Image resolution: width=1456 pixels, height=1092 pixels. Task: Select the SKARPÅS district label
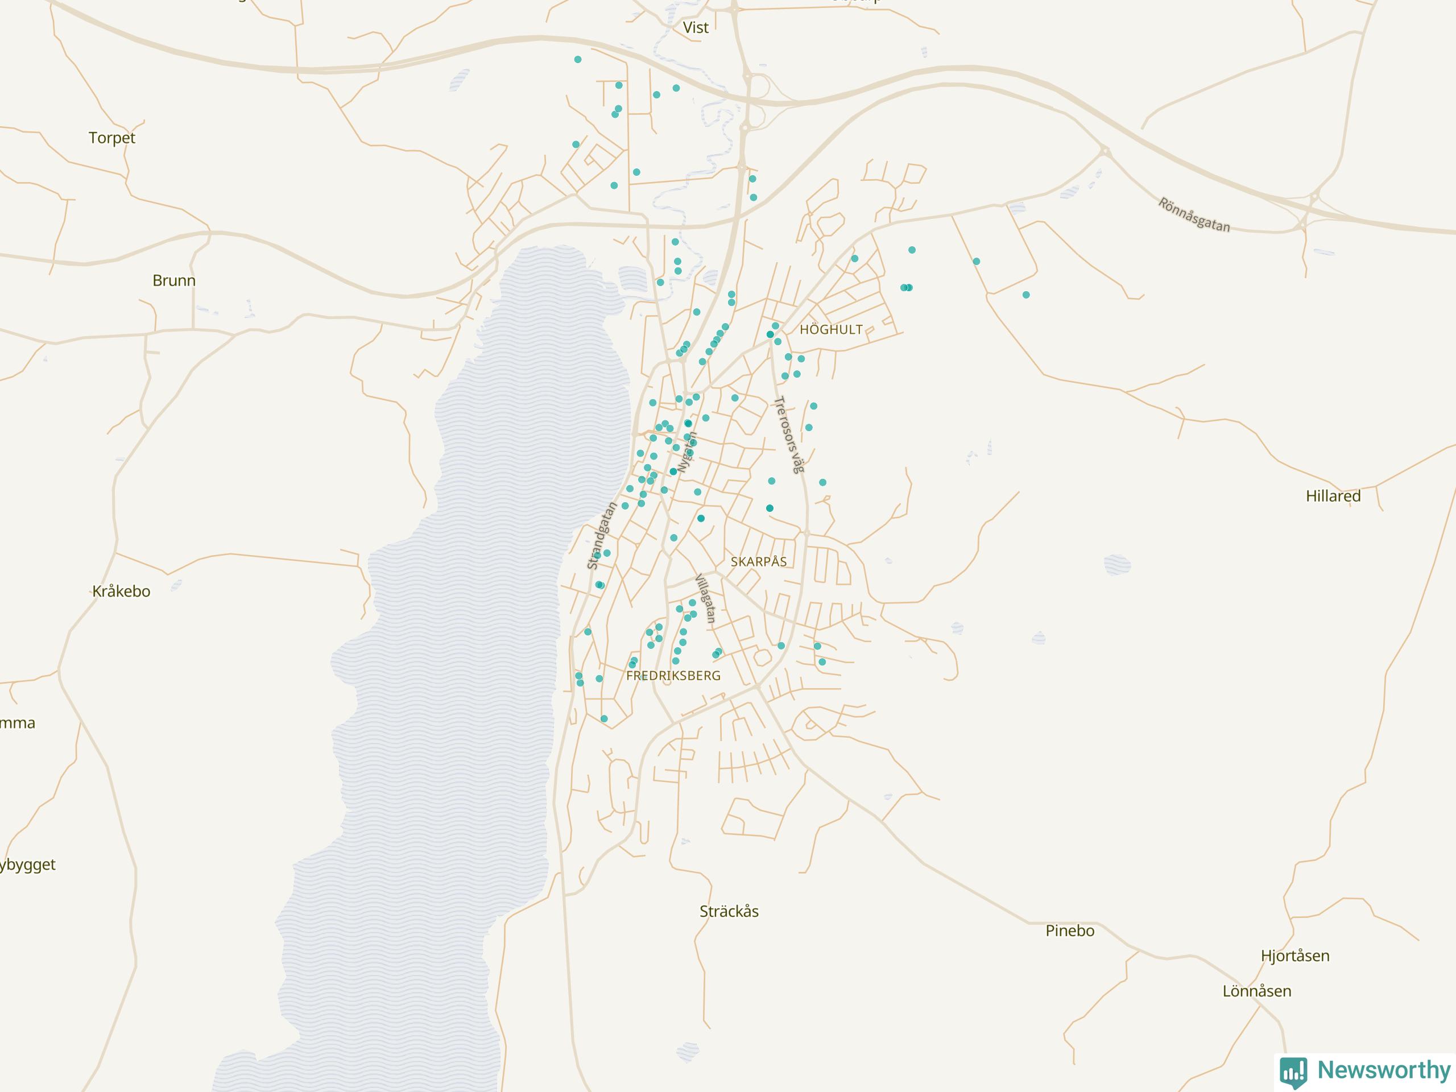pos(758,561)
